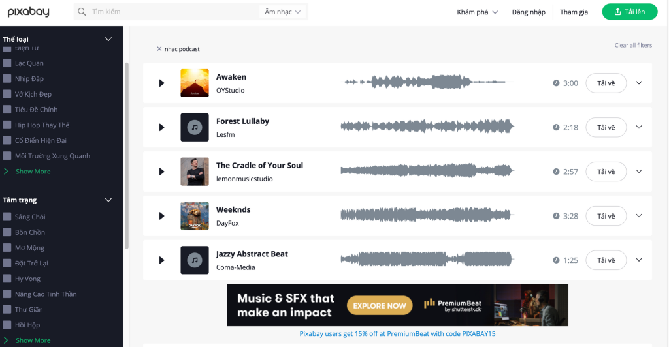Image resolution: width=669 pixels, height=347 pixels.
Task: Click the search magnifier icon
Action: click(82, 12)
